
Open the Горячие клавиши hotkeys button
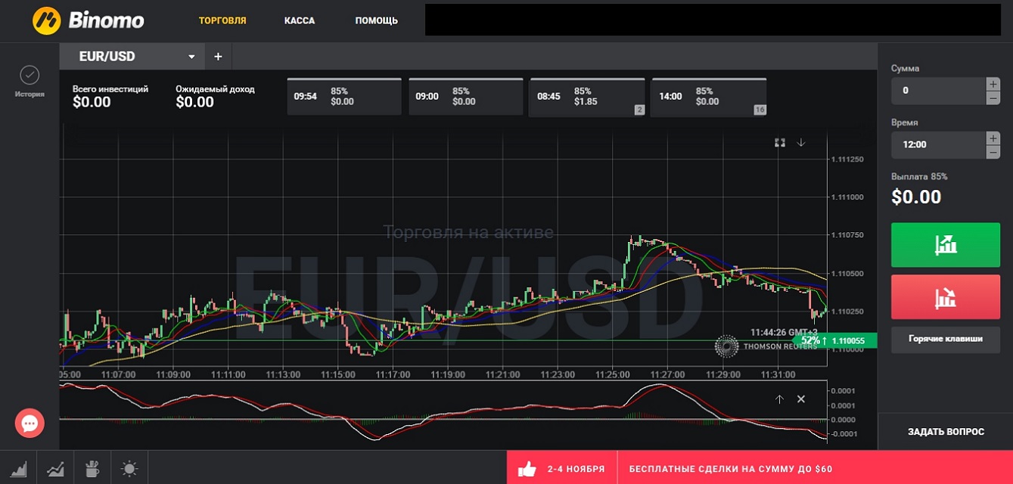click(946, 339)
